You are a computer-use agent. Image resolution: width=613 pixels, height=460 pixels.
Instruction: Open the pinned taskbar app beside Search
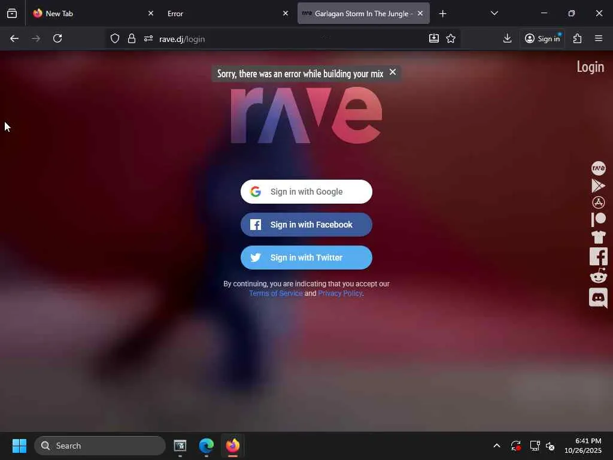[x=180, y=446]
